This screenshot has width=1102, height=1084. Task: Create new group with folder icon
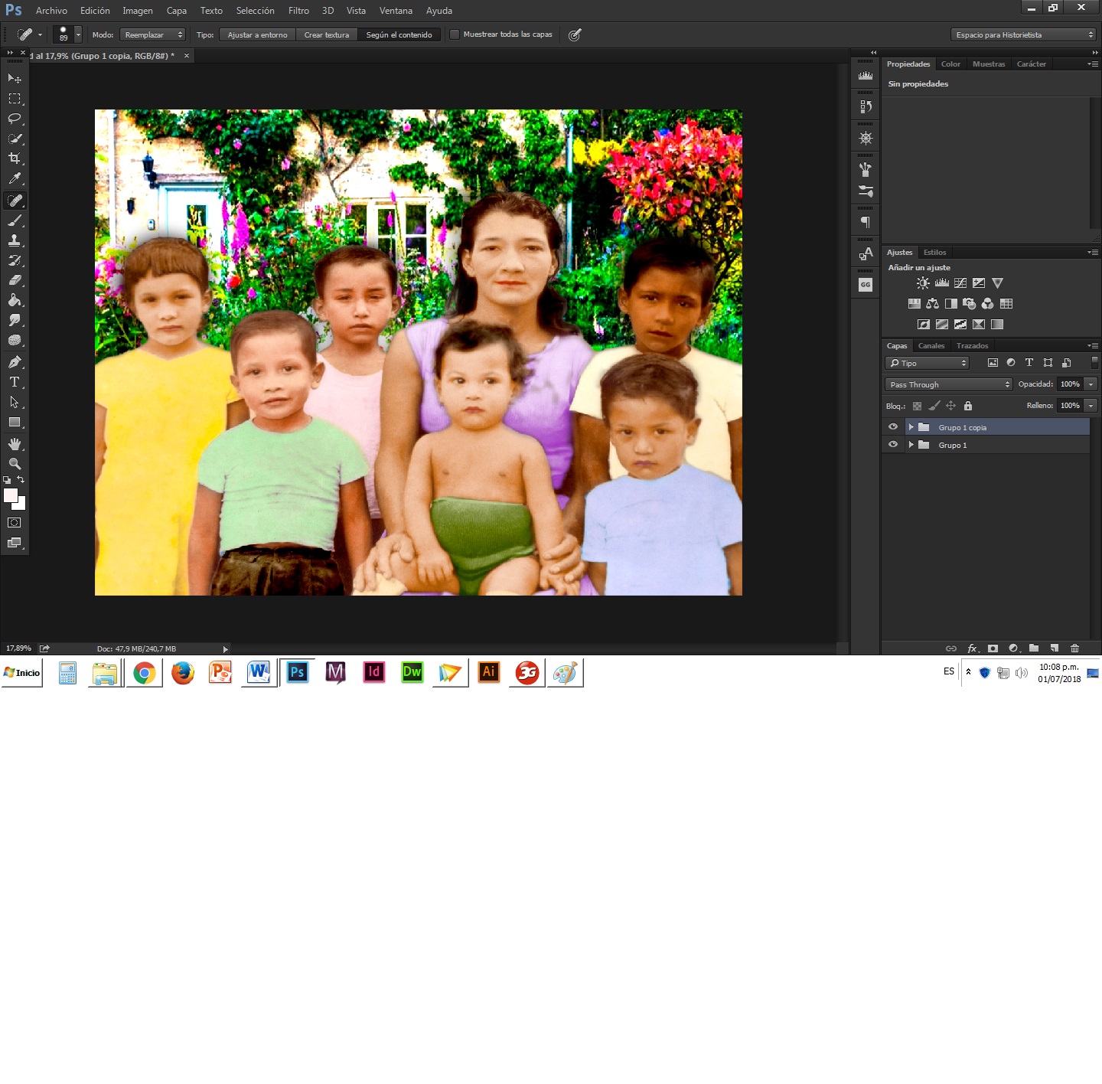click(x=1034, y=648)
